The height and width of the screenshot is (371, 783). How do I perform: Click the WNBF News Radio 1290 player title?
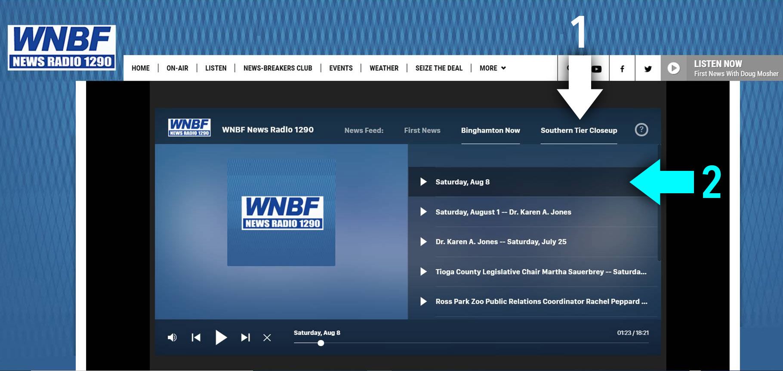pos(268,130)
